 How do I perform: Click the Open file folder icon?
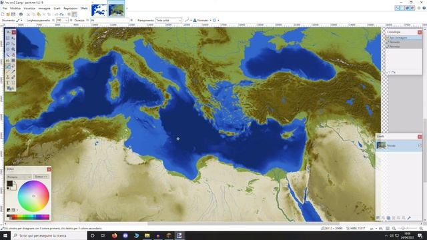[x=8, y=15]
